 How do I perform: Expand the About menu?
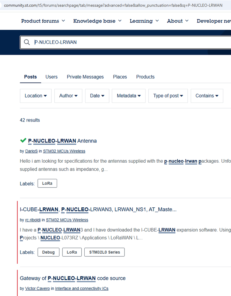click(177, 21)
